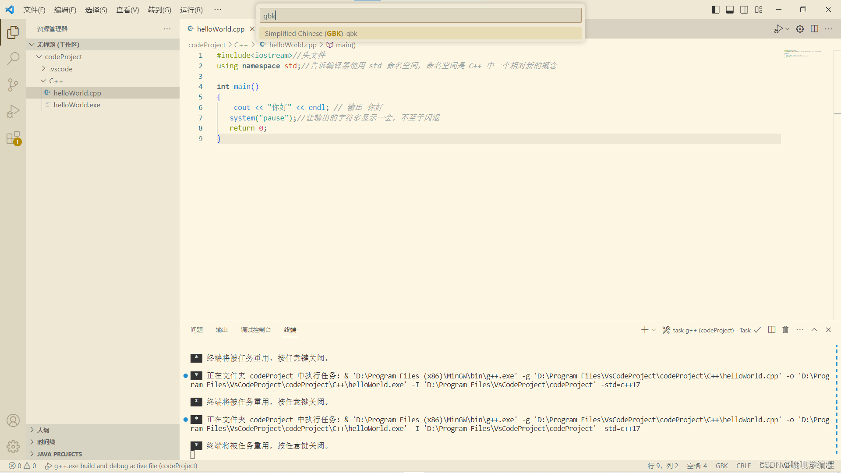
Task: Change file encoding via GBK status item
Action: pos(721,466)
